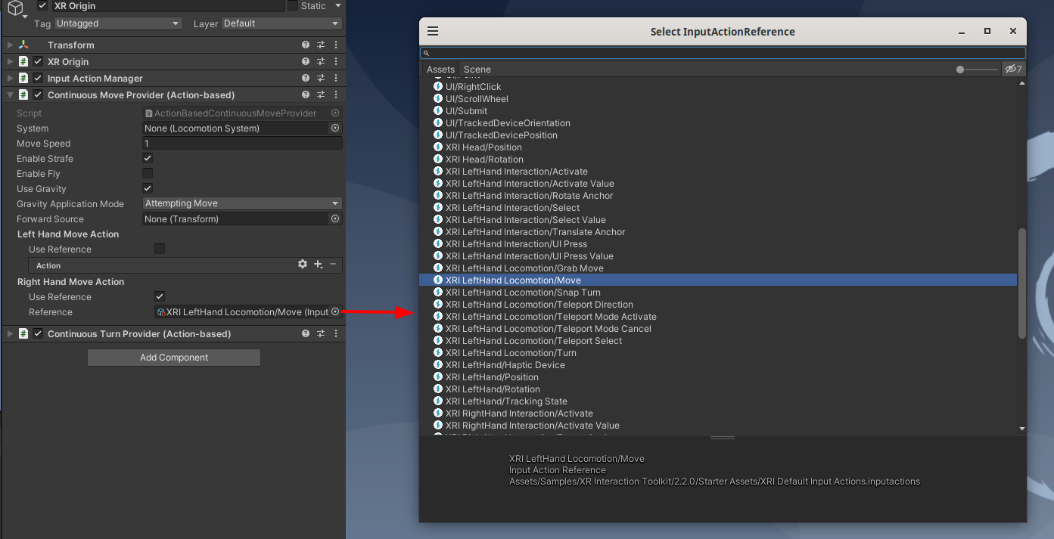
Task: Click the Add Component button
Action: (x=174, y=358)
